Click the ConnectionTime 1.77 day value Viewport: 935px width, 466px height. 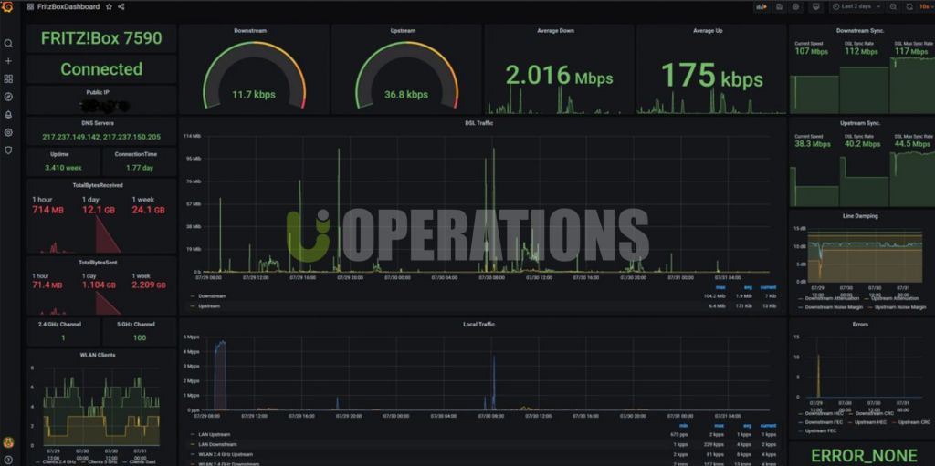[140, 168]
